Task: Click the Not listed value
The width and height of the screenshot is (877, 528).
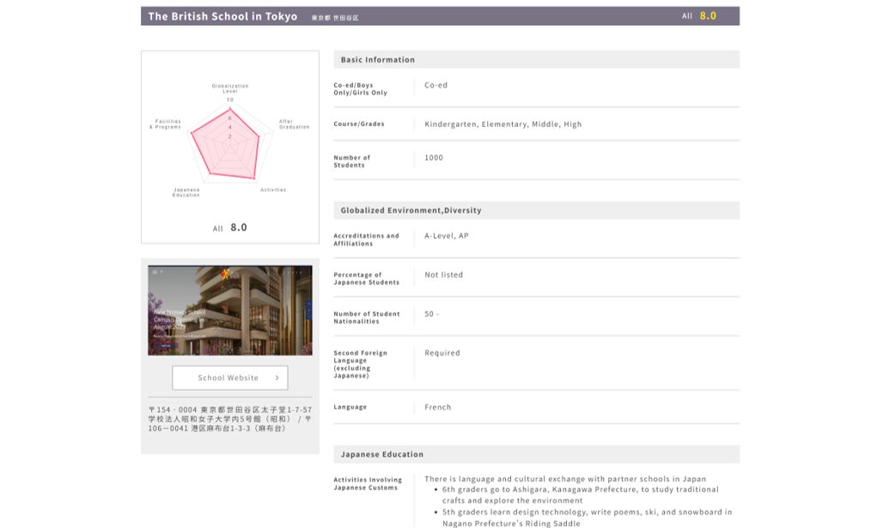Action: click(x=443, y=276)
